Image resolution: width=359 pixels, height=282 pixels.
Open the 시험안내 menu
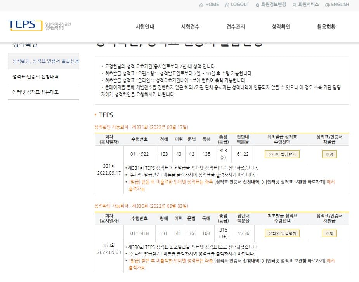pos(145,27)
